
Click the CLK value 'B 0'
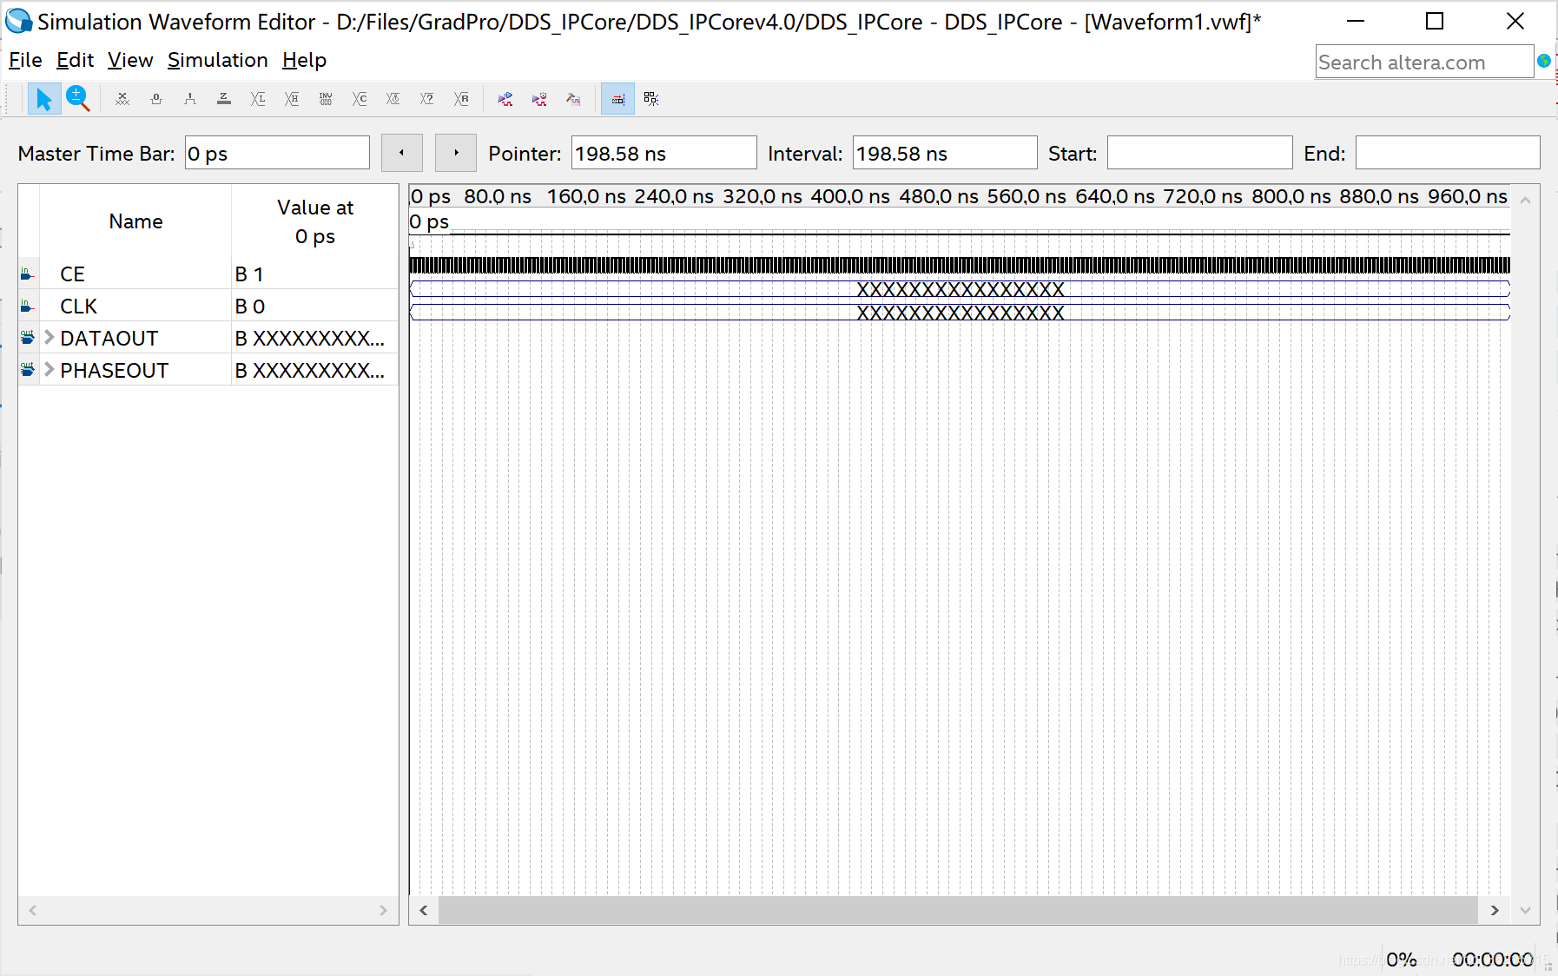coord(250,307)
